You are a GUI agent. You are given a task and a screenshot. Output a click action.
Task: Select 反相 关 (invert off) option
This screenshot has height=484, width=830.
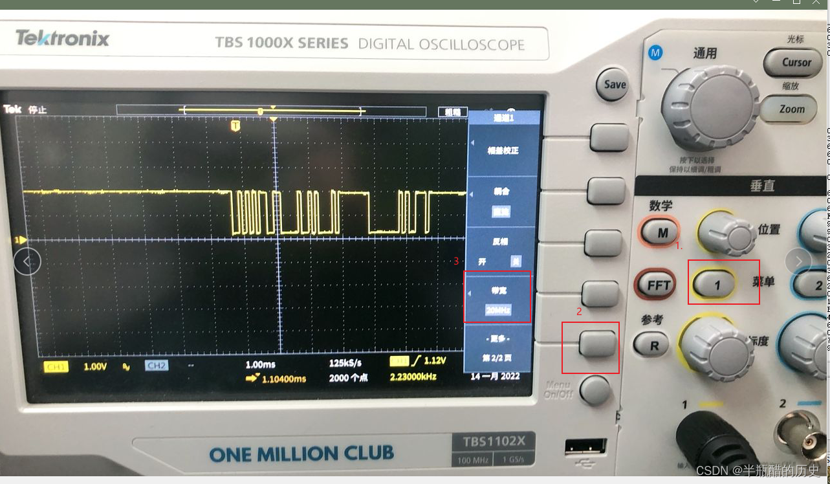516,261
